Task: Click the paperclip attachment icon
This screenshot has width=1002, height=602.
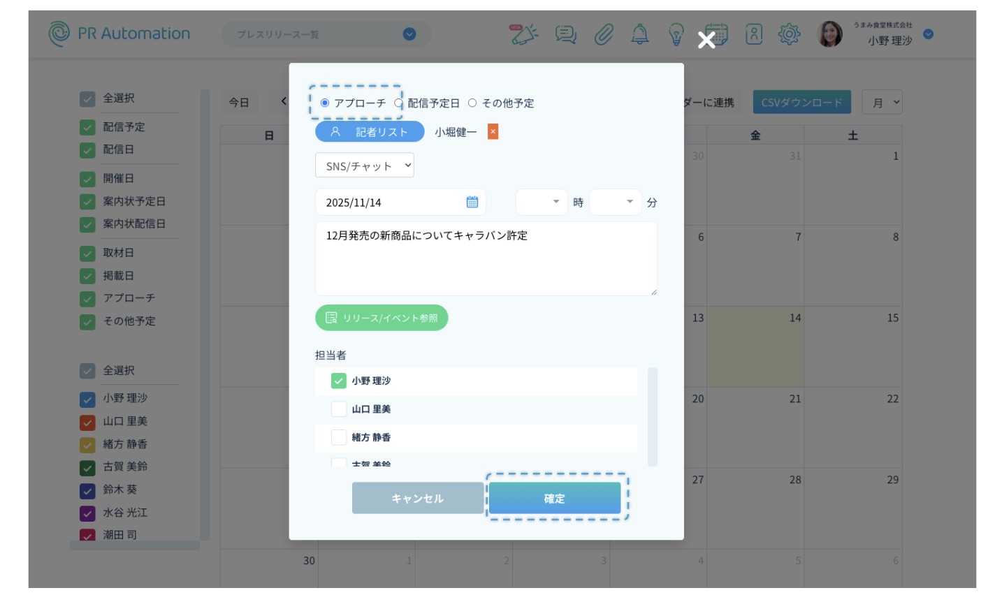Action: (604, 34)
